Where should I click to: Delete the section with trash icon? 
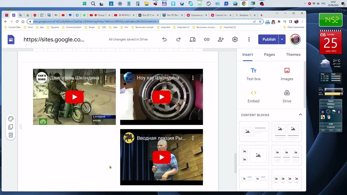pyautogui.click(x=11, y=135)
